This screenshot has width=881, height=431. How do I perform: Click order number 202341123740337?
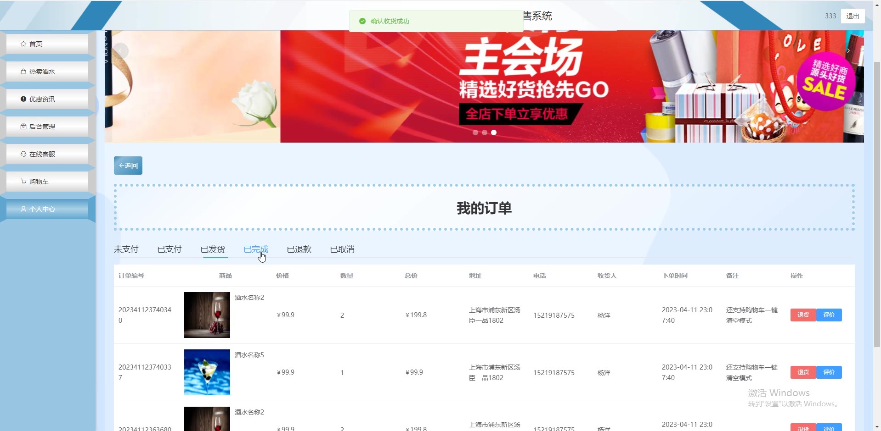tap(145, 372)
